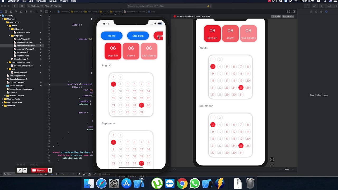Toggle the bottom debug area visibility
Screen dimensions: 338x190
(329, 6)
